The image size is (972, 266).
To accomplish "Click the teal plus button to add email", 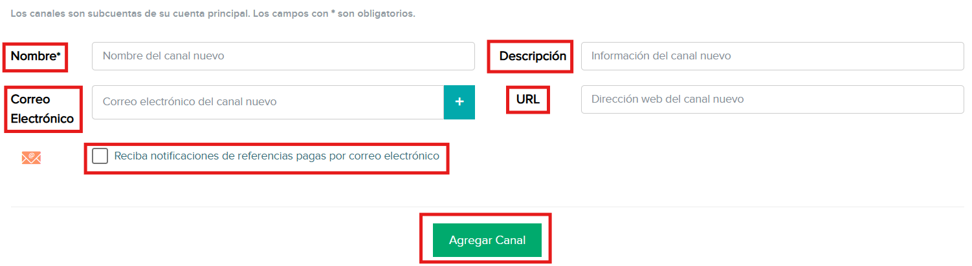I will click(459, 102).
